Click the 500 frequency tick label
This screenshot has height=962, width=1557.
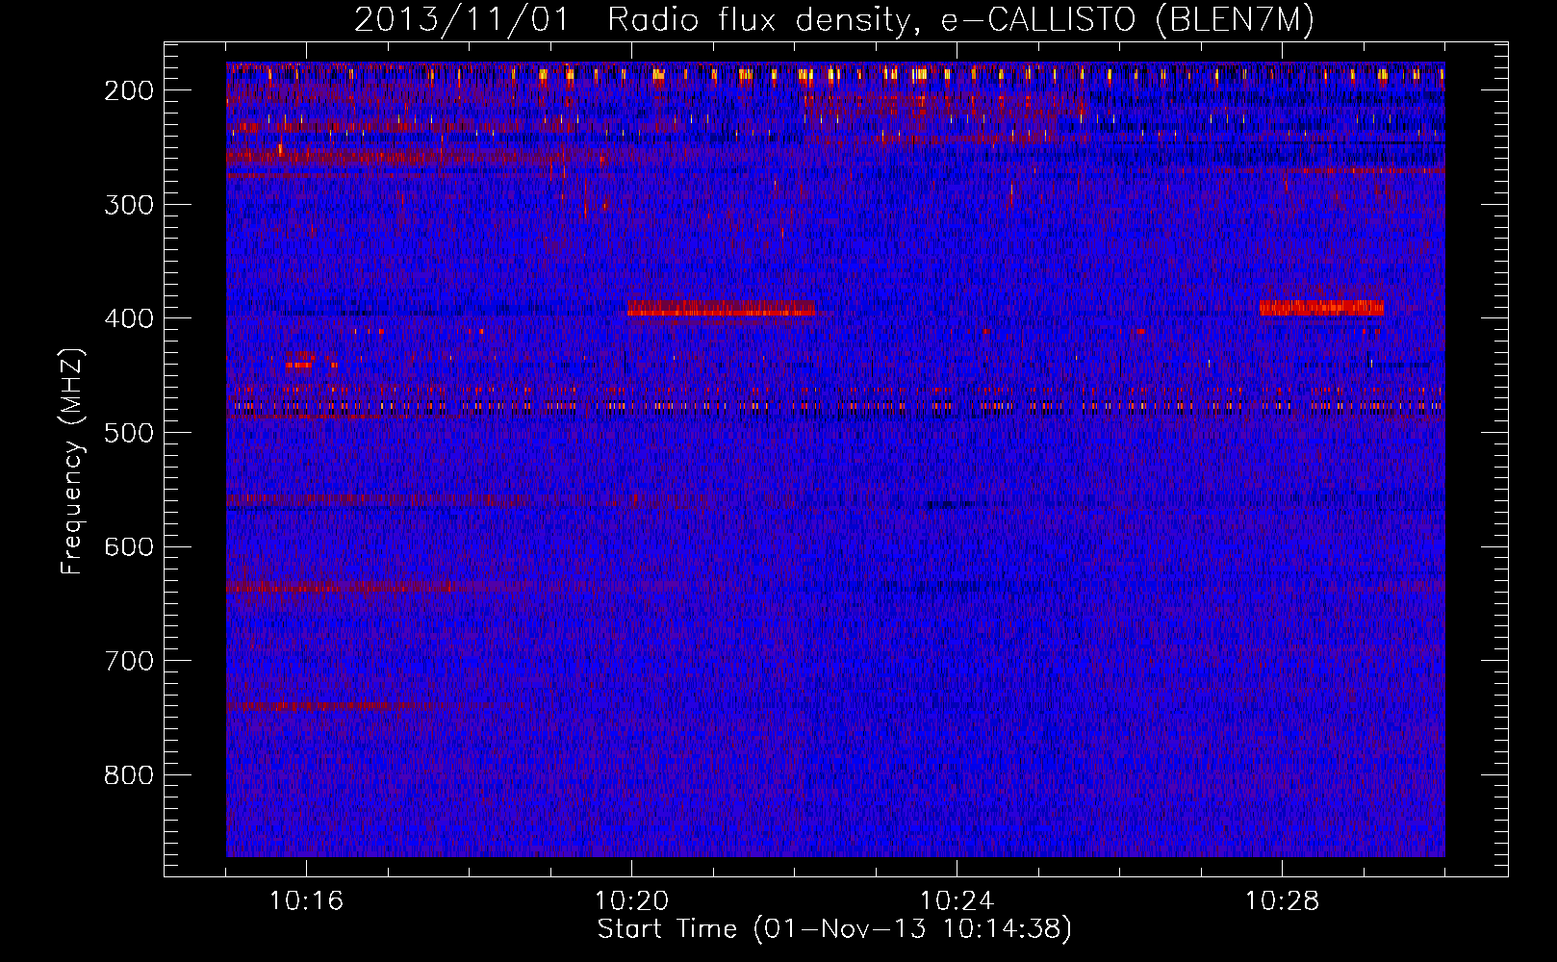click(129, 433)
